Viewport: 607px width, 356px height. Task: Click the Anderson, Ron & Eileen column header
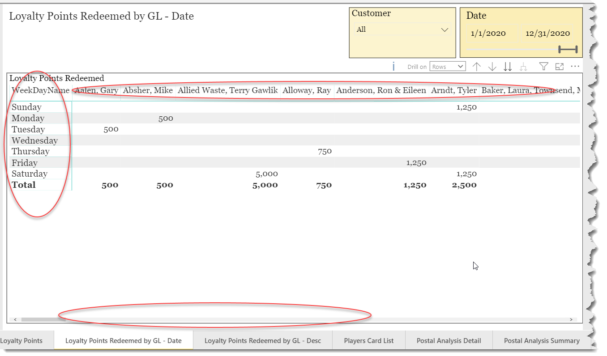[x=381, y=90]
